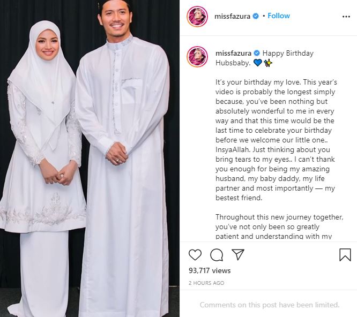Click the blue heart emoji in the caption
The height and width of the screenshot is (317, 357).
257,63
